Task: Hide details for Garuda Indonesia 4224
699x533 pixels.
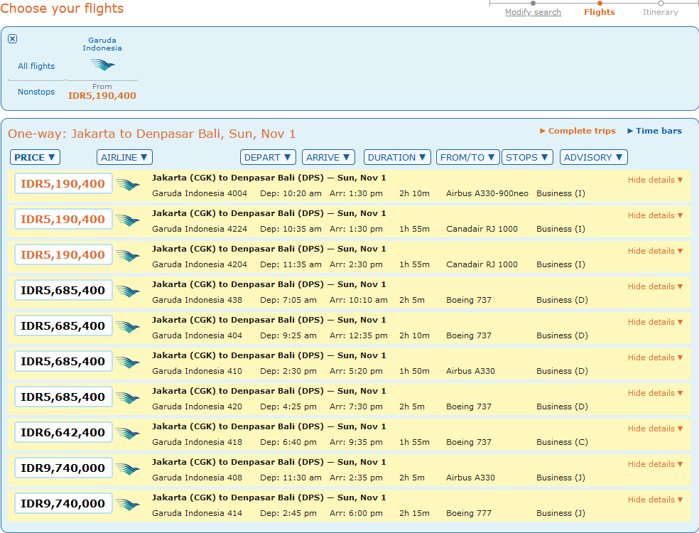Action: pyautogui.click(x=655, y=215)
